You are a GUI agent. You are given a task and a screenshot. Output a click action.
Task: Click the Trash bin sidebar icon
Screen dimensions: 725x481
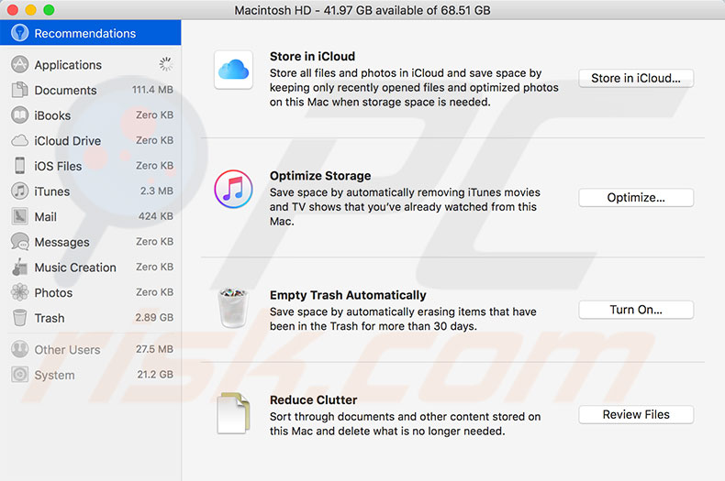tap(19, 318)
